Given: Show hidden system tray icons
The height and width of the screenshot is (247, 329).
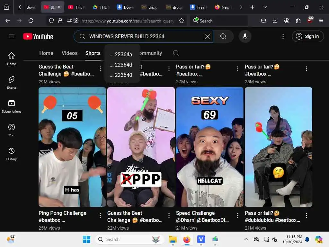Looking at the screenshot, I should point(246,239).
